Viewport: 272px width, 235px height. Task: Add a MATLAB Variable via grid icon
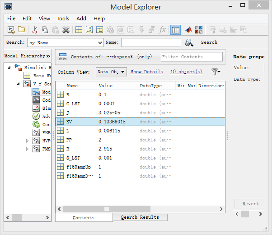click(x=79, y=30)
